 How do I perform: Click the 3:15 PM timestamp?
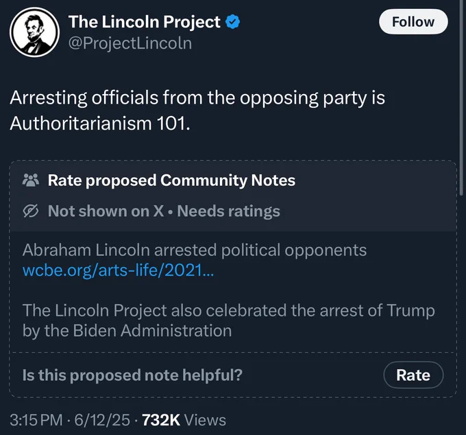point(36,420)
